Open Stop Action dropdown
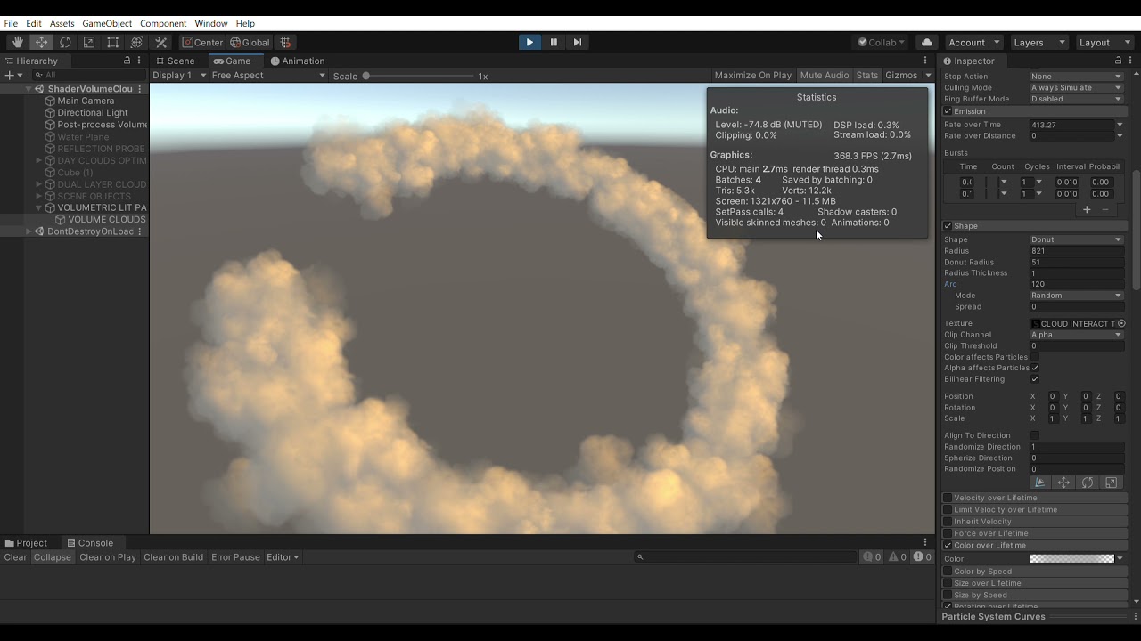1141x641 pixels. [x=1076, y=77]
